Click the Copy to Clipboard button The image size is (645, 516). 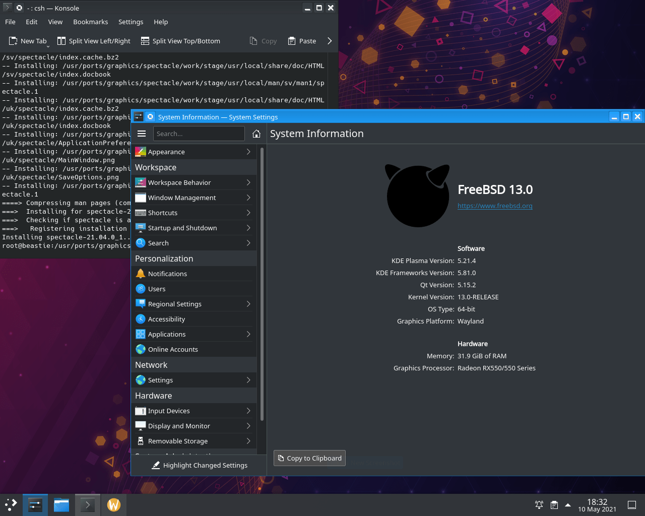(x=309, y=458)
